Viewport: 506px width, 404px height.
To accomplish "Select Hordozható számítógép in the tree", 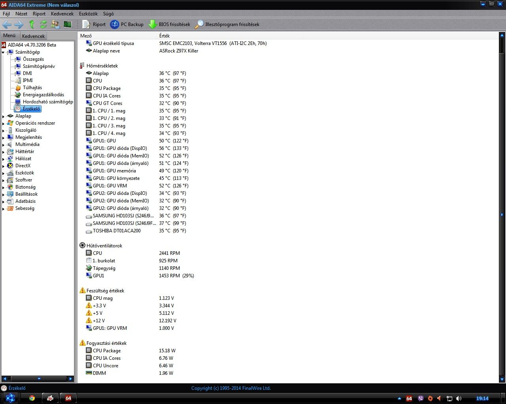I will 48,102.
